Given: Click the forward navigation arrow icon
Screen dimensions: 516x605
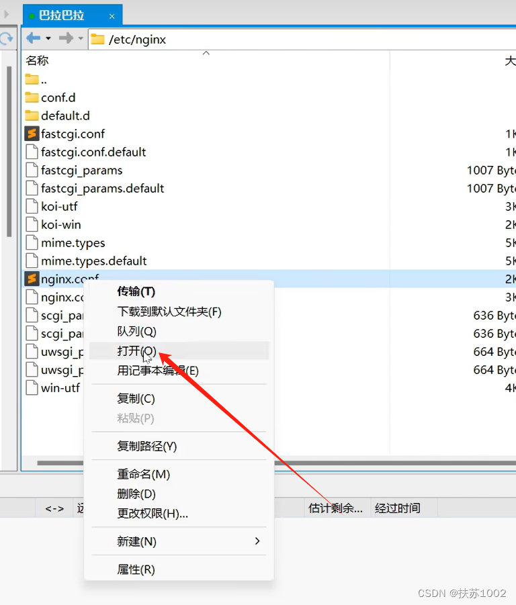Looking at the screenshot, I should pos(66,38).
